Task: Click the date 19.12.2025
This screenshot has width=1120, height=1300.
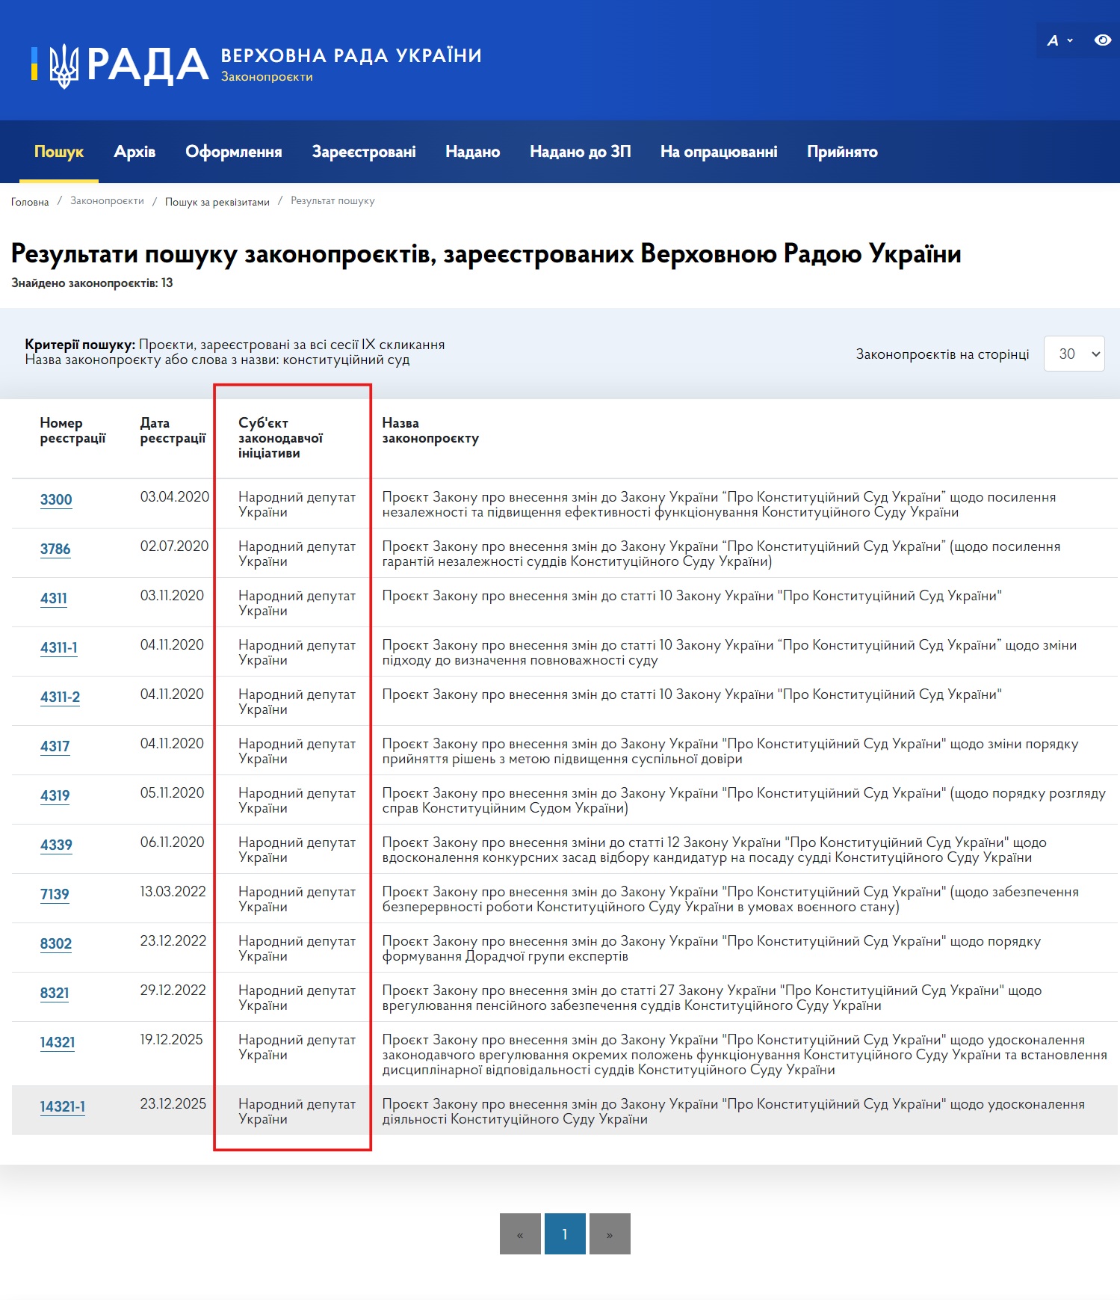Action: click(x=172, y=1039)
